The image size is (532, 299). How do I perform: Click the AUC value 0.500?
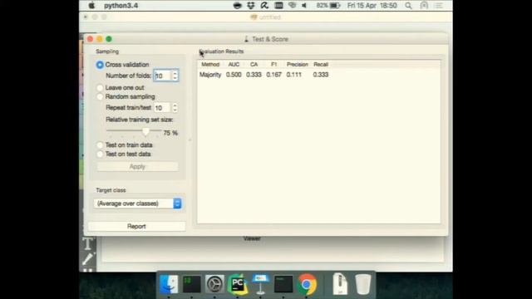[234, 75]
